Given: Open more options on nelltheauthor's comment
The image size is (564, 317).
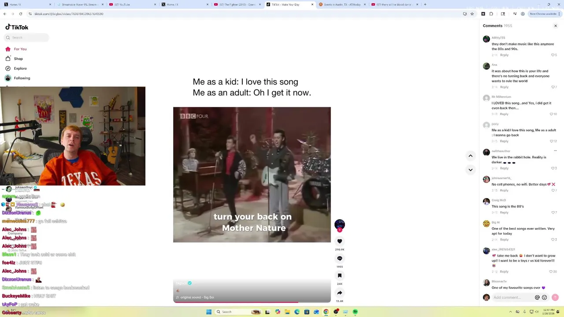Looking at the screenshot, I should 555,151.
